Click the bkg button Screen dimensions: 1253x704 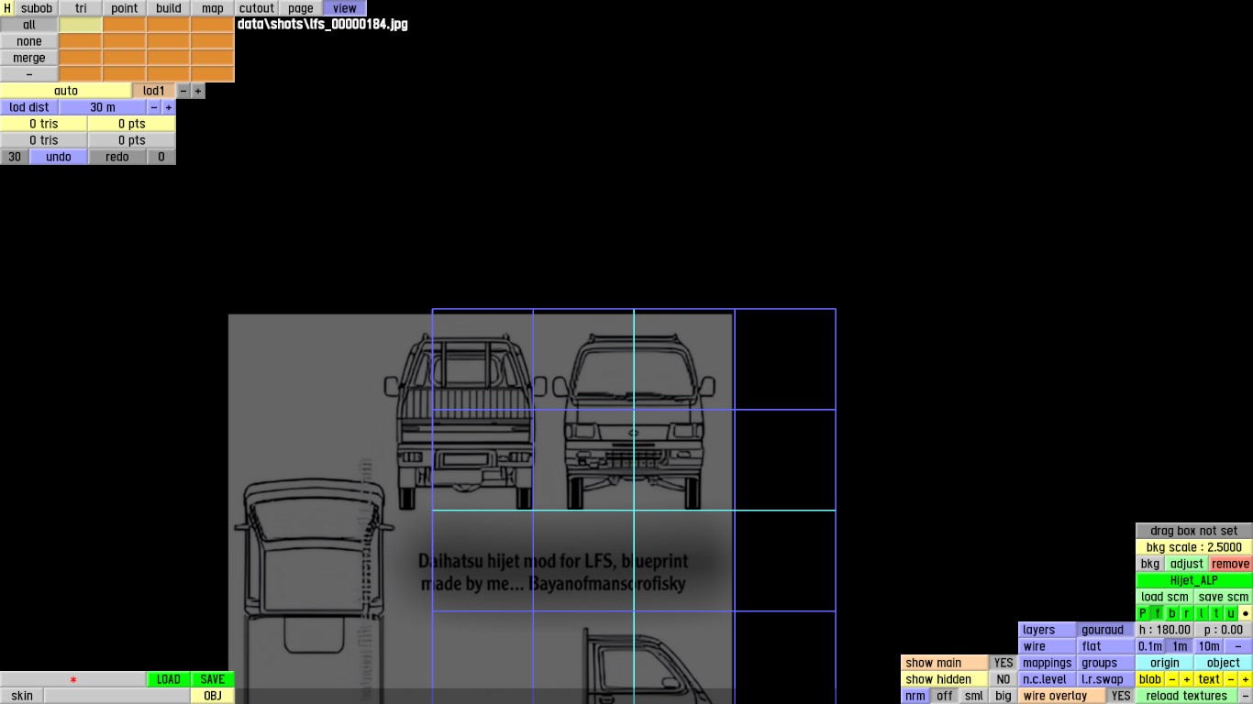tap(1150, 564)
